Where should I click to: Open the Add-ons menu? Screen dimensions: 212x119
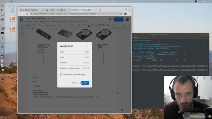pos(59,21)
